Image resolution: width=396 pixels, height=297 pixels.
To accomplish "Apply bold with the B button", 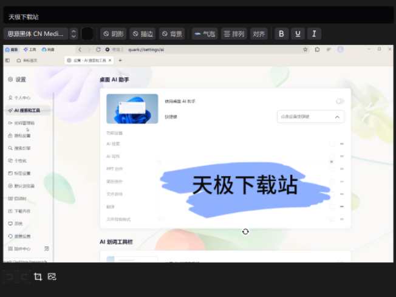I will pos(281,33).
